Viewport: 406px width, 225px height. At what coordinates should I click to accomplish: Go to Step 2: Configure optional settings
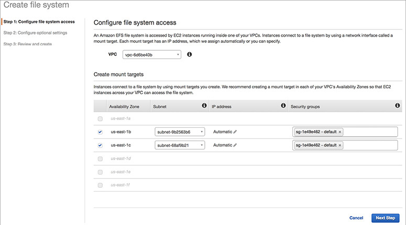[35, 32]
